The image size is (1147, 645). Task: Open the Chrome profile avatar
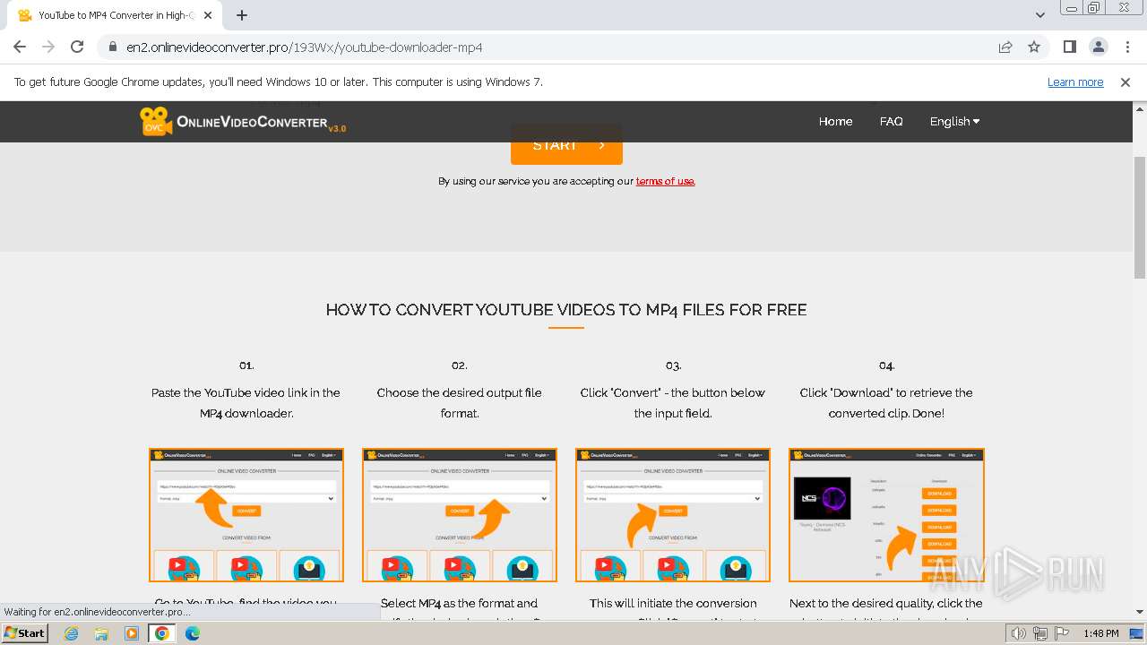point(1099,47)
